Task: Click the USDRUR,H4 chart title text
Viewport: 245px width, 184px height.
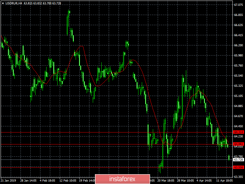Action: click(x=14, y=3)
